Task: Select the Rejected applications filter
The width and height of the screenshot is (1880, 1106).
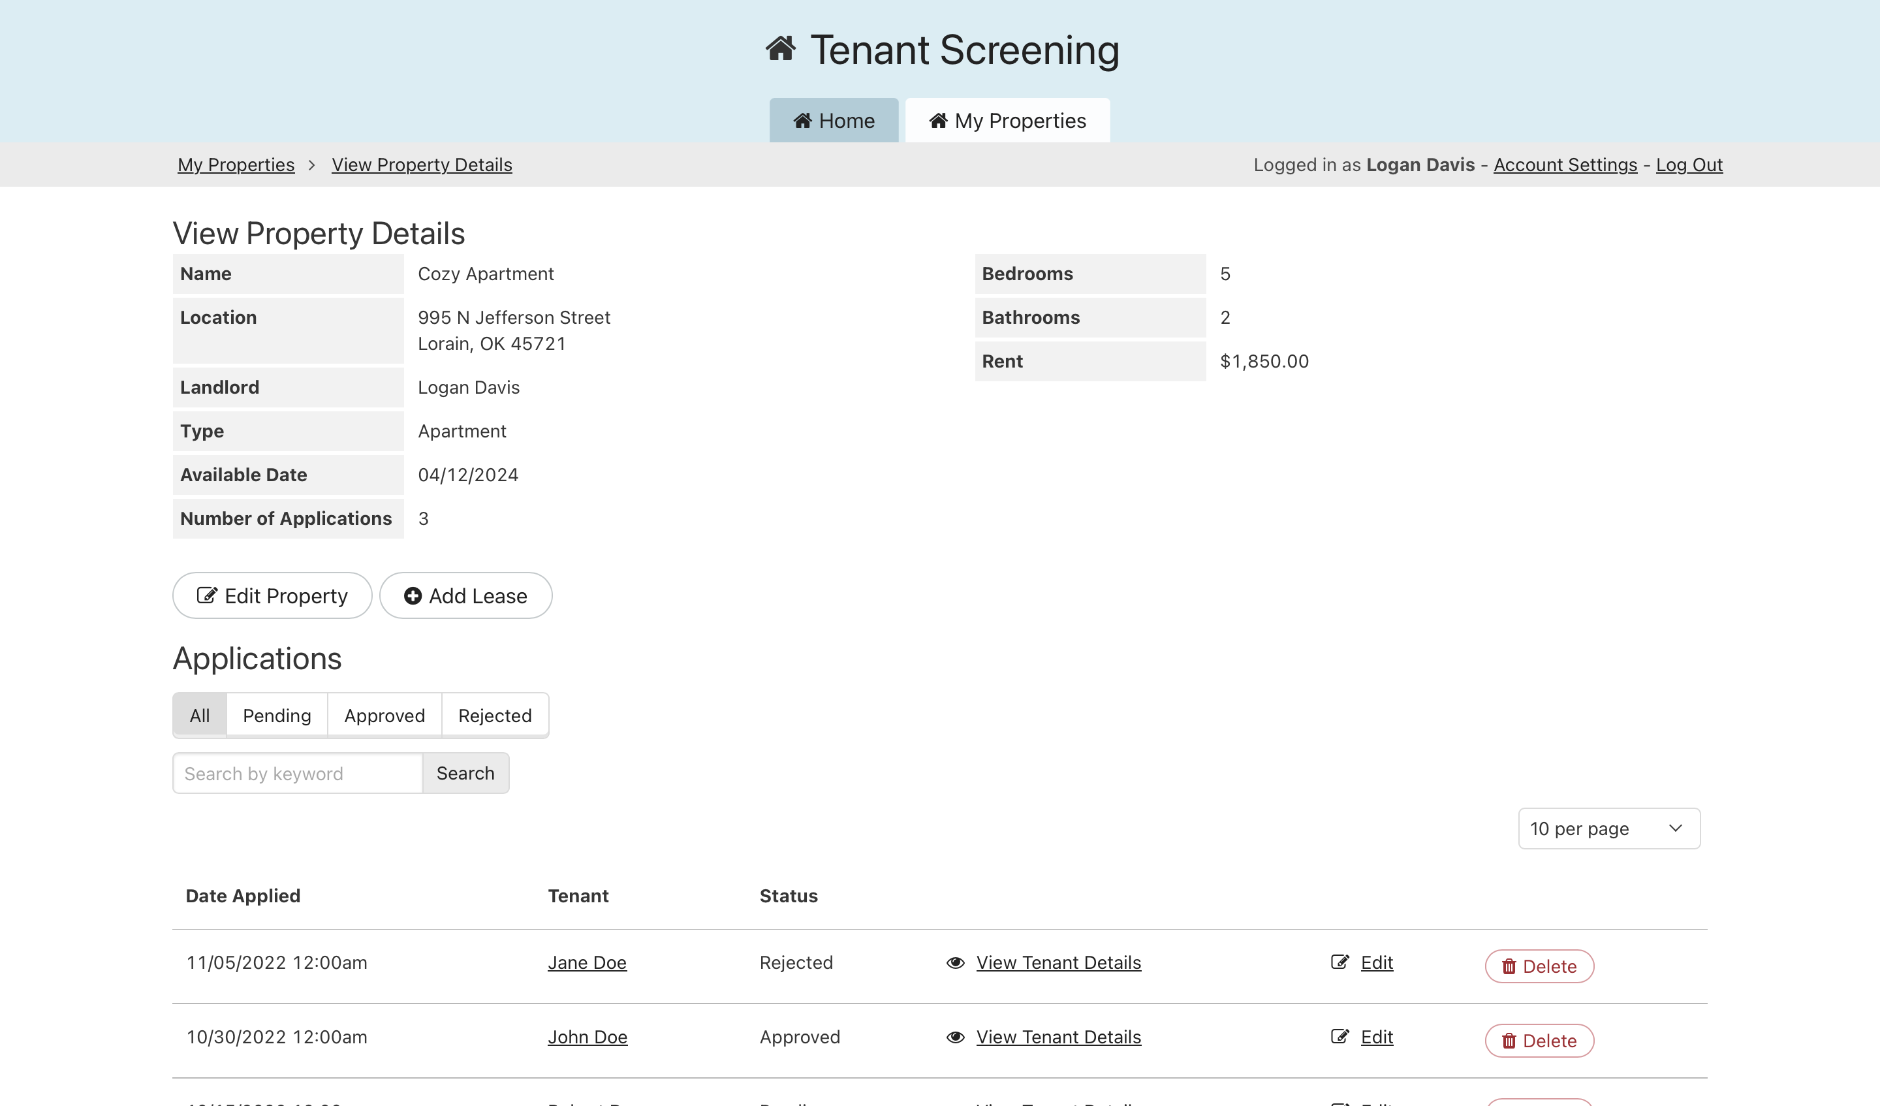Action: tap(495, 716)
